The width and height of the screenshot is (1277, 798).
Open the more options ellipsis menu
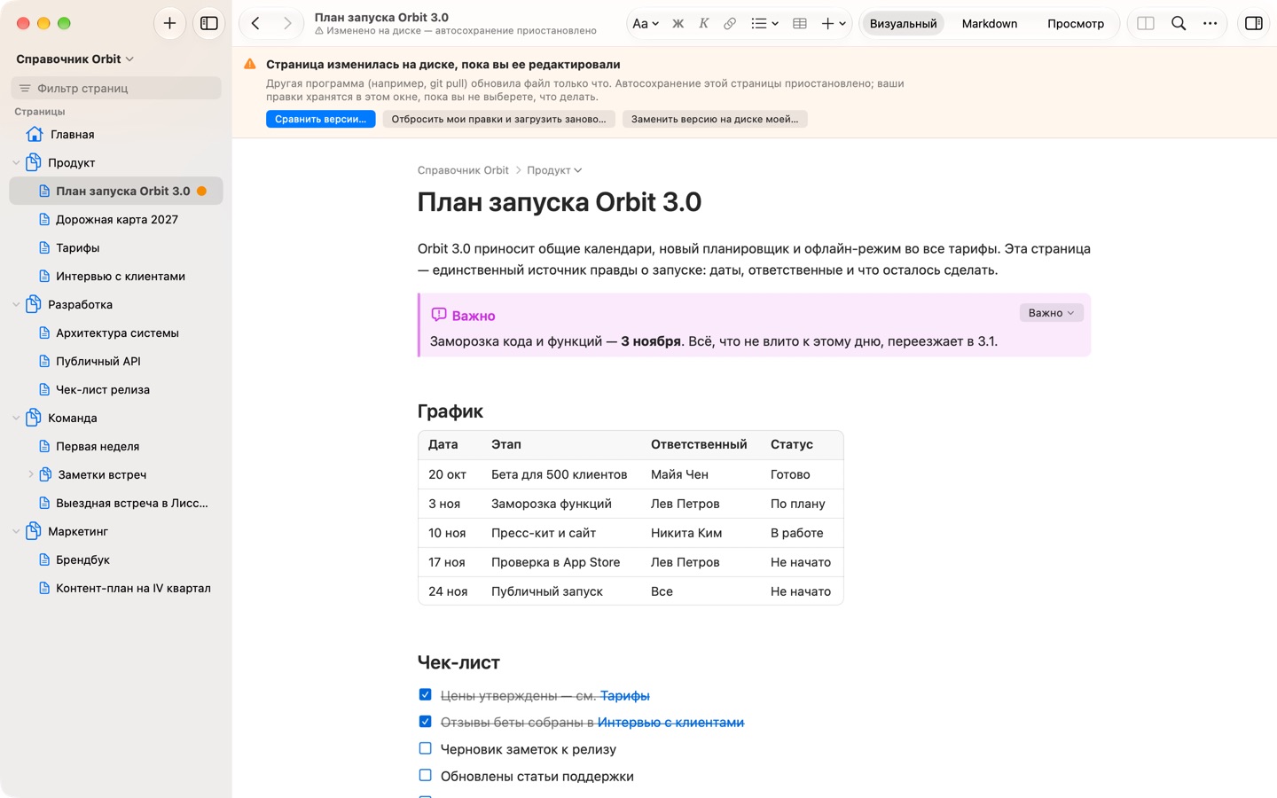coord(1210,24)
